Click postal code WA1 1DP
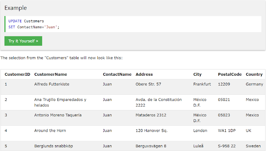The height and width of the screenshot is (151, 266). pos(227,131)
